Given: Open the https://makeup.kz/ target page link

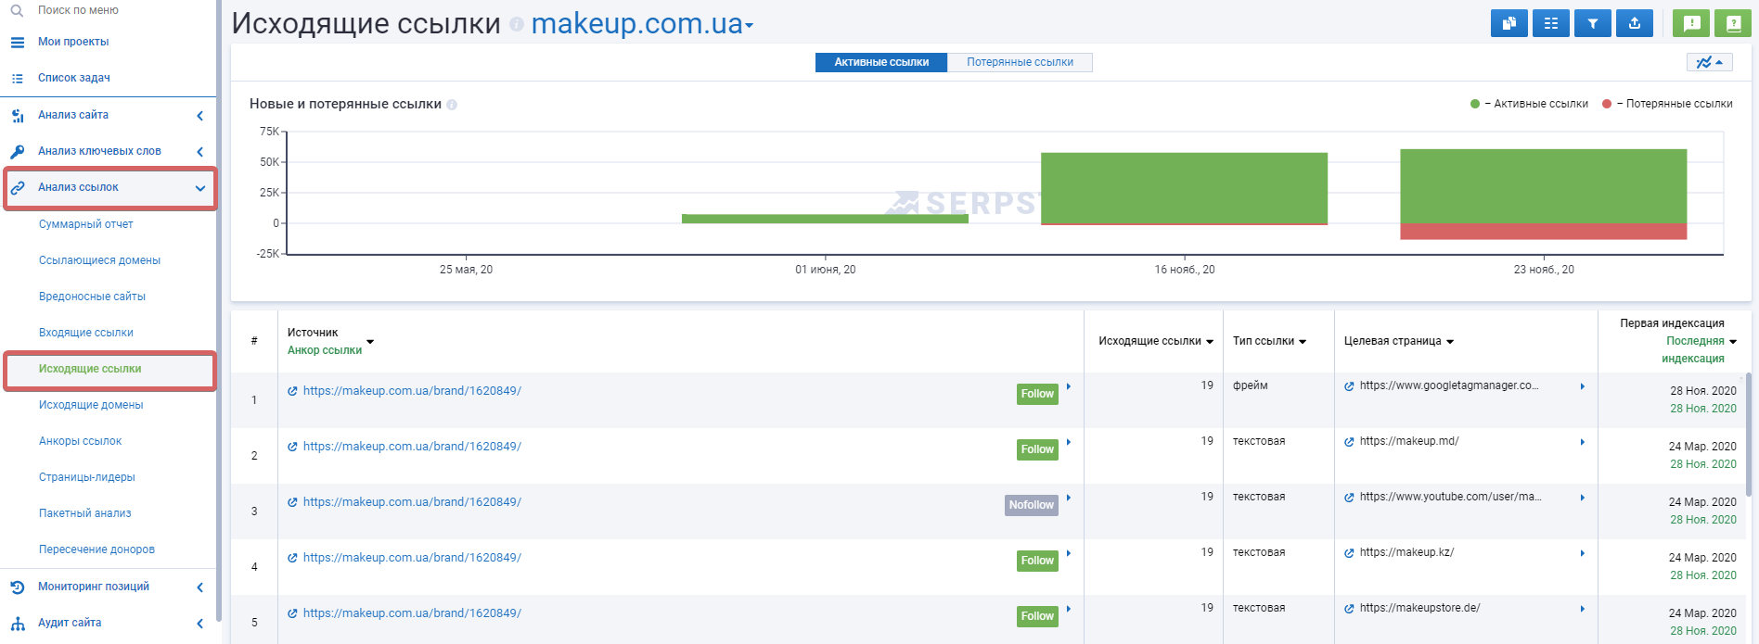Looking at the screenshot, I should tap(1406, 552).
